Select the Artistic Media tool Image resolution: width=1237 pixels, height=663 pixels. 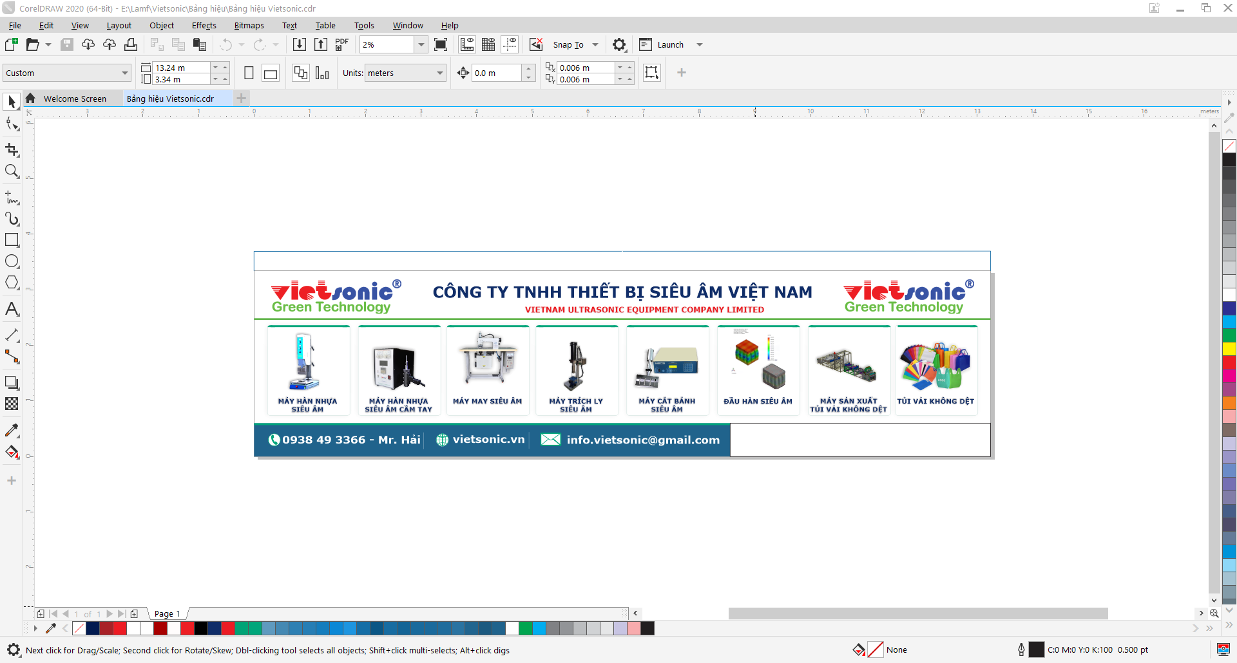[12, 219]
